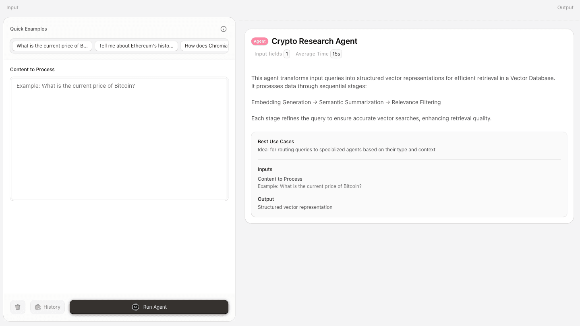Click 'Ideal for routing queries to specialized agents' text

(346, 150)
